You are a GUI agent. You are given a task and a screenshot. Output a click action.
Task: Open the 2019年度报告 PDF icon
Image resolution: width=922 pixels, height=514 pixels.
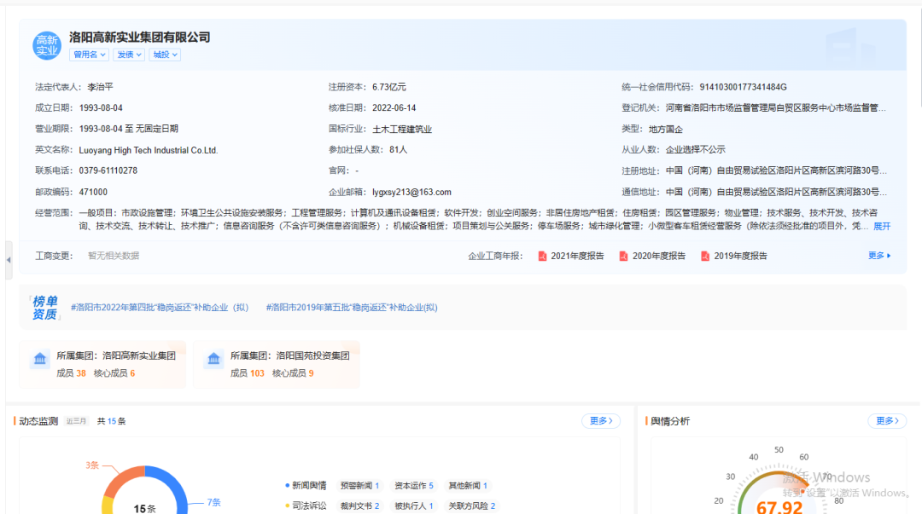(704, 256)
